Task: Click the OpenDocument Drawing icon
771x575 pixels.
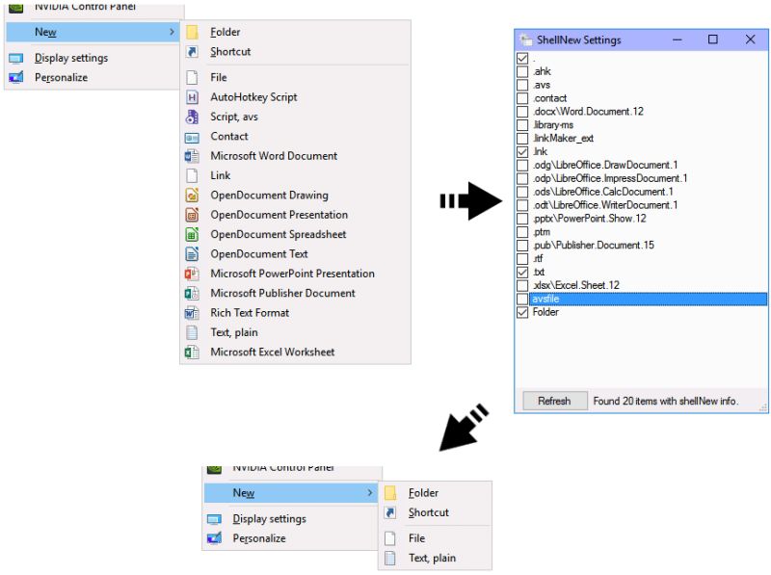Action: (192, 196)
